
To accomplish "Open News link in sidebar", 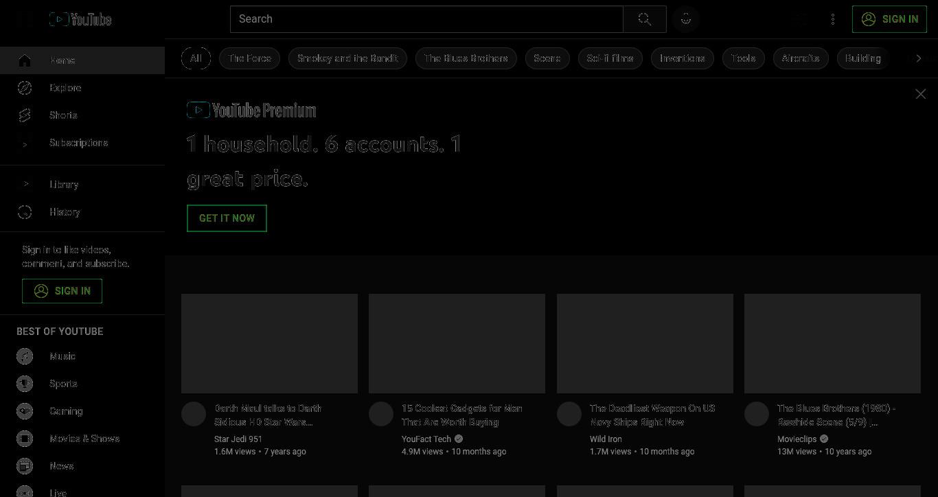I will coord(82,466).
